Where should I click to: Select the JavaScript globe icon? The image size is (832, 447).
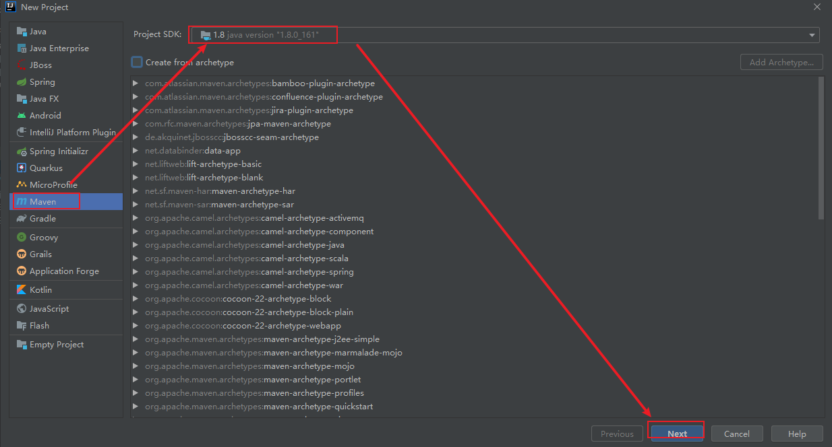[22, 309]
